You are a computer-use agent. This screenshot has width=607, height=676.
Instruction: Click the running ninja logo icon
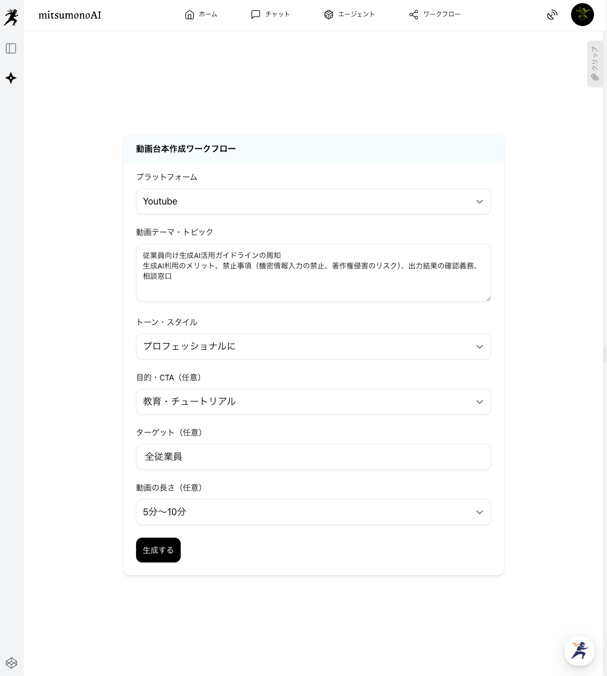pos(11,17)
